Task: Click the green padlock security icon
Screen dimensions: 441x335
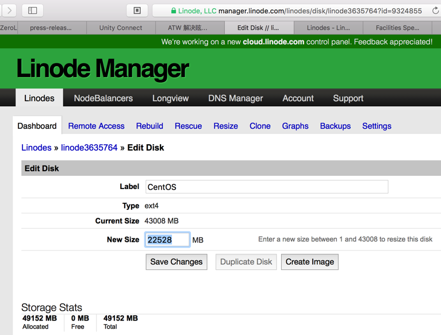Action: (174, 11)
